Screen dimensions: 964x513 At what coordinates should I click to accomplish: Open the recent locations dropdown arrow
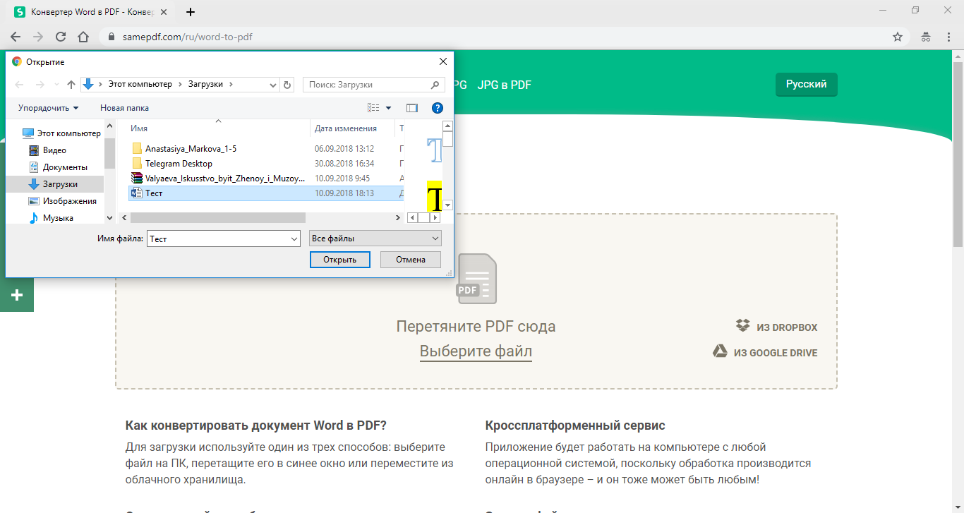pyautogui.click(x=56, y=85)
